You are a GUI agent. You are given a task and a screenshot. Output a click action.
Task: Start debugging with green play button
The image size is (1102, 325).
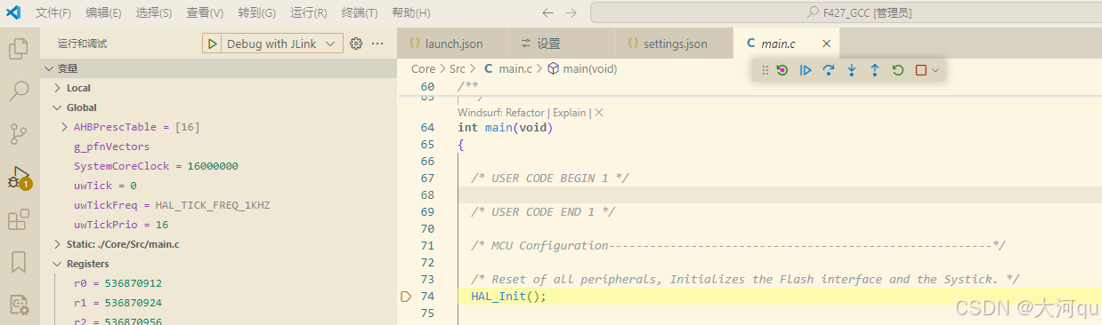[212, 44]
